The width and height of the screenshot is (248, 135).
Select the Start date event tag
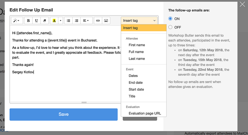point(136,89)
